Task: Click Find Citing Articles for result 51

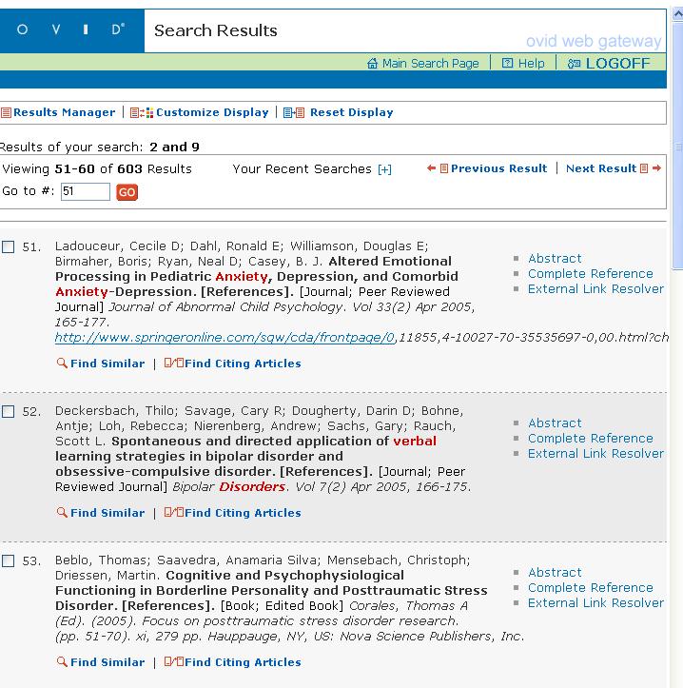Action: pos(243,364)
